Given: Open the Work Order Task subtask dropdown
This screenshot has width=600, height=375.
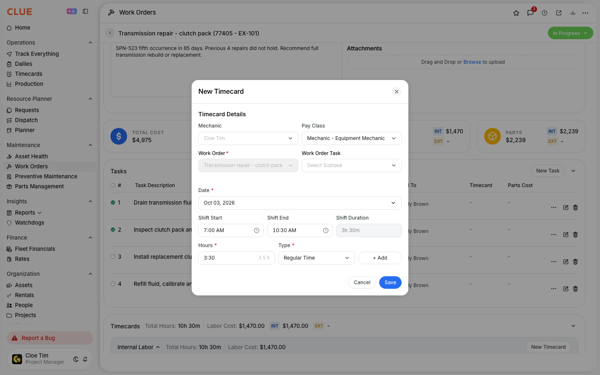Looking at the screenshot, I should (x=352, y=165).
